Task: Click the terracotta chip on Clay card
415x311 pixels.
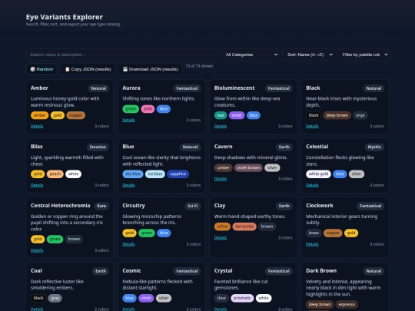Action: tap(244, 227)
